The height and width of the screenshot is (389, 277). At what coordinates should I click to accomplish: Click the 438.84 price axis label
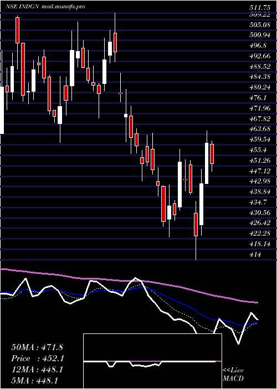(x=259, y=192)
